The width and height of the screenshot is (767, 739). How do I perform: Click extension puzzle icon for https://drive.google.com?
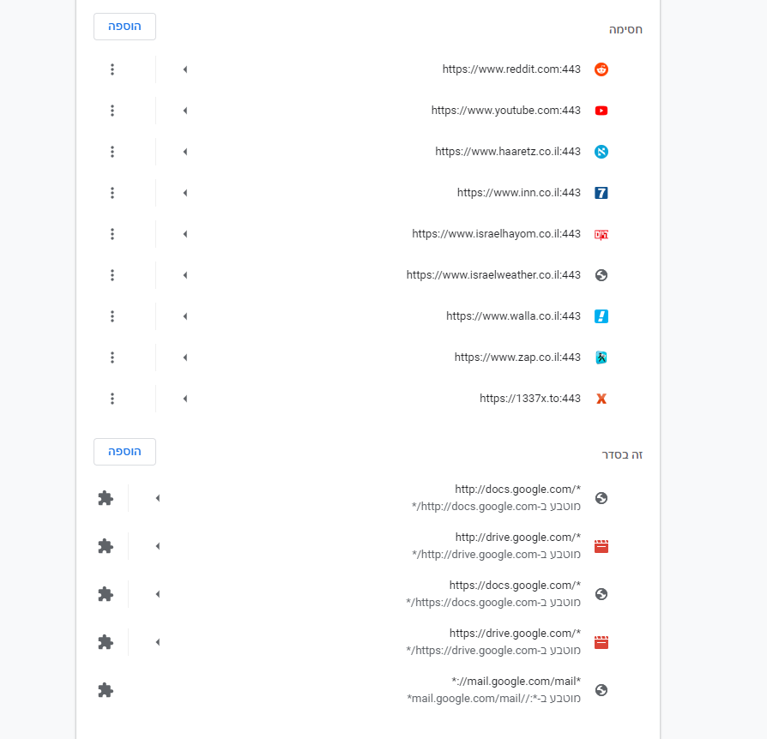106,642
